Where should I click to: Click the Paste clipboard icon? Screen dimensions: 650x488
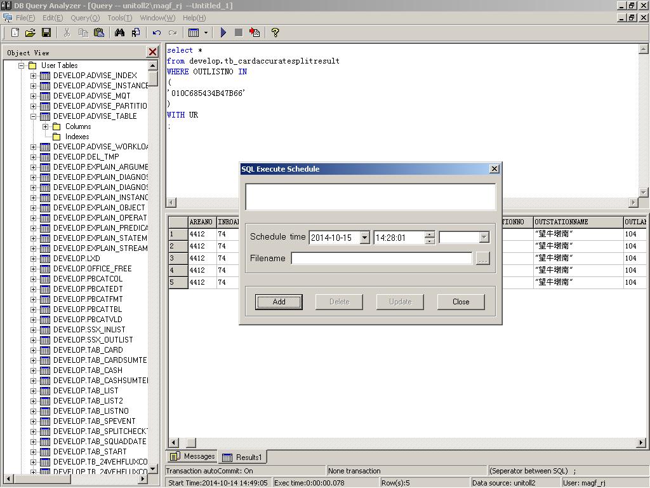pyautogui.click(x=99, y=32)
